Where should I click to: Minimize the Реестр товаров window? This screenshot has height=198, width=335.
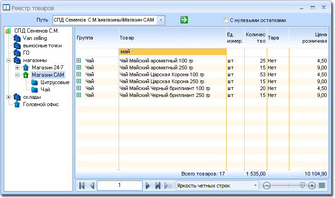301,8
